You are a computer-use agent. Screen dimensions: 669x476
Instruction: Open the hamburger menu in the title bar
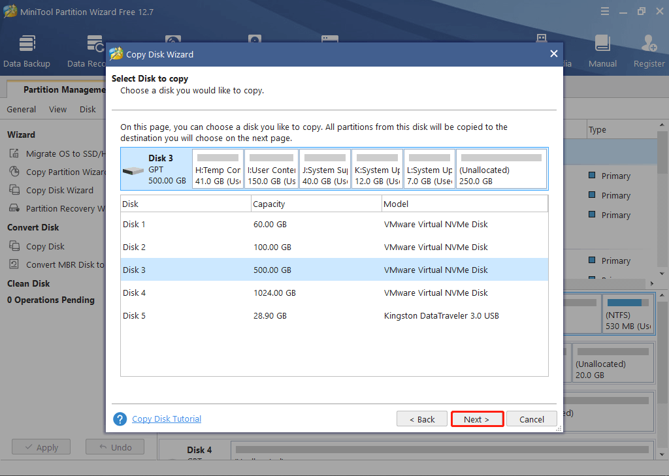[x=604, y=12]
